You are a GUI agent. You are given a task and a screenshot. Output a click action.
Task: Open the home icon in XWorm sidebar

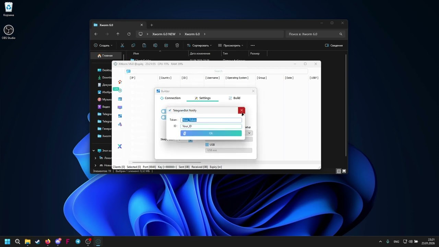pyautogui.click(x=120, y=82)
